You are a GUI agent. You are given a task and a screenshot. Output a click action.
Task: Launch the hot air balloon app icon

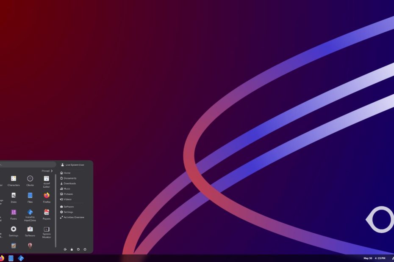point(30,246)
